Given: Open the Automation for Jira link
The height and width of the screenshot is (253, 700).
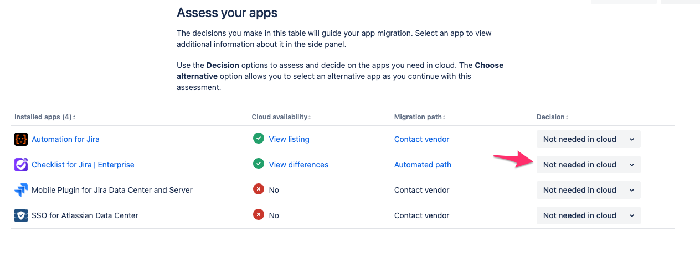Looking at the screenshot, I should coord(65,139).
